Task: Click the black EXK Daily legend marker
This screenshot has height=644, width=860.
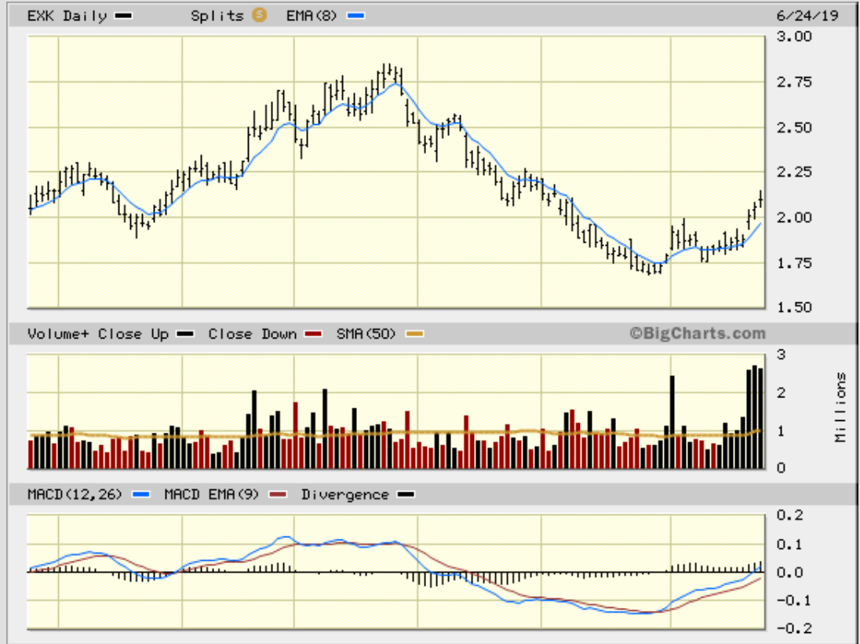Action: click(124, 16)
